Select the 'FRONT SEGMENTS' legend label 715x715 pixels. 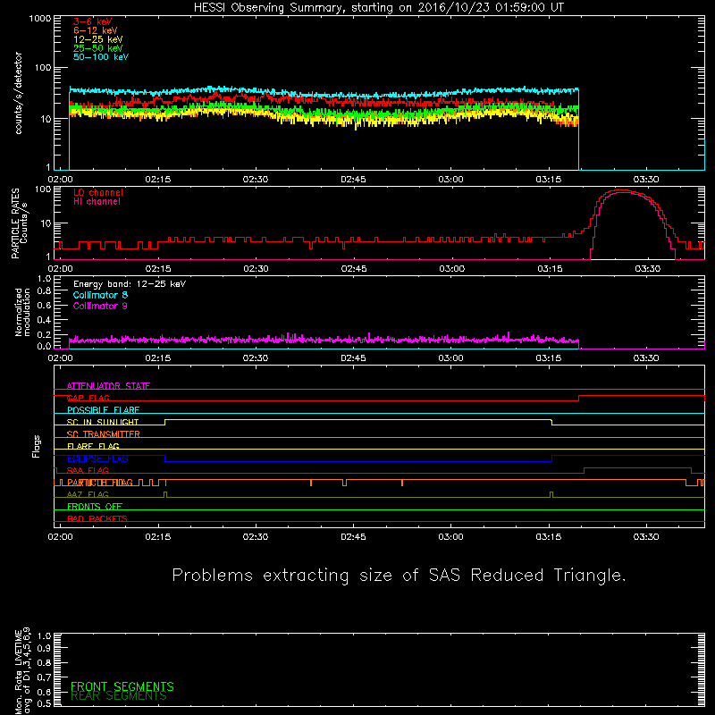[122, 686]
